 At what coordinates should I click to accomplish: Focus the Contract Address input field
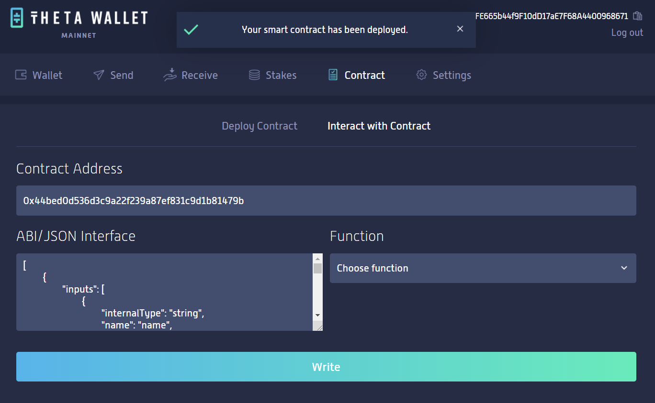click(326, 201)
